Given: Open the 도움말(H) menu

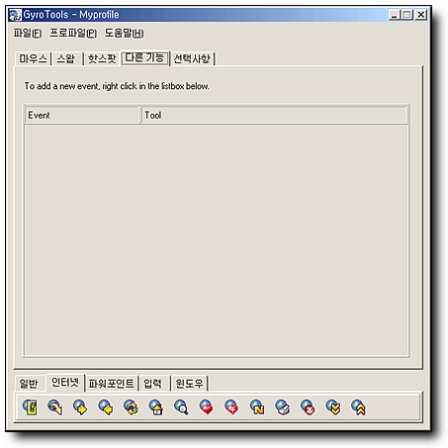Looking at the screenshot, I should pyautogui.click(x=124, y=33).
